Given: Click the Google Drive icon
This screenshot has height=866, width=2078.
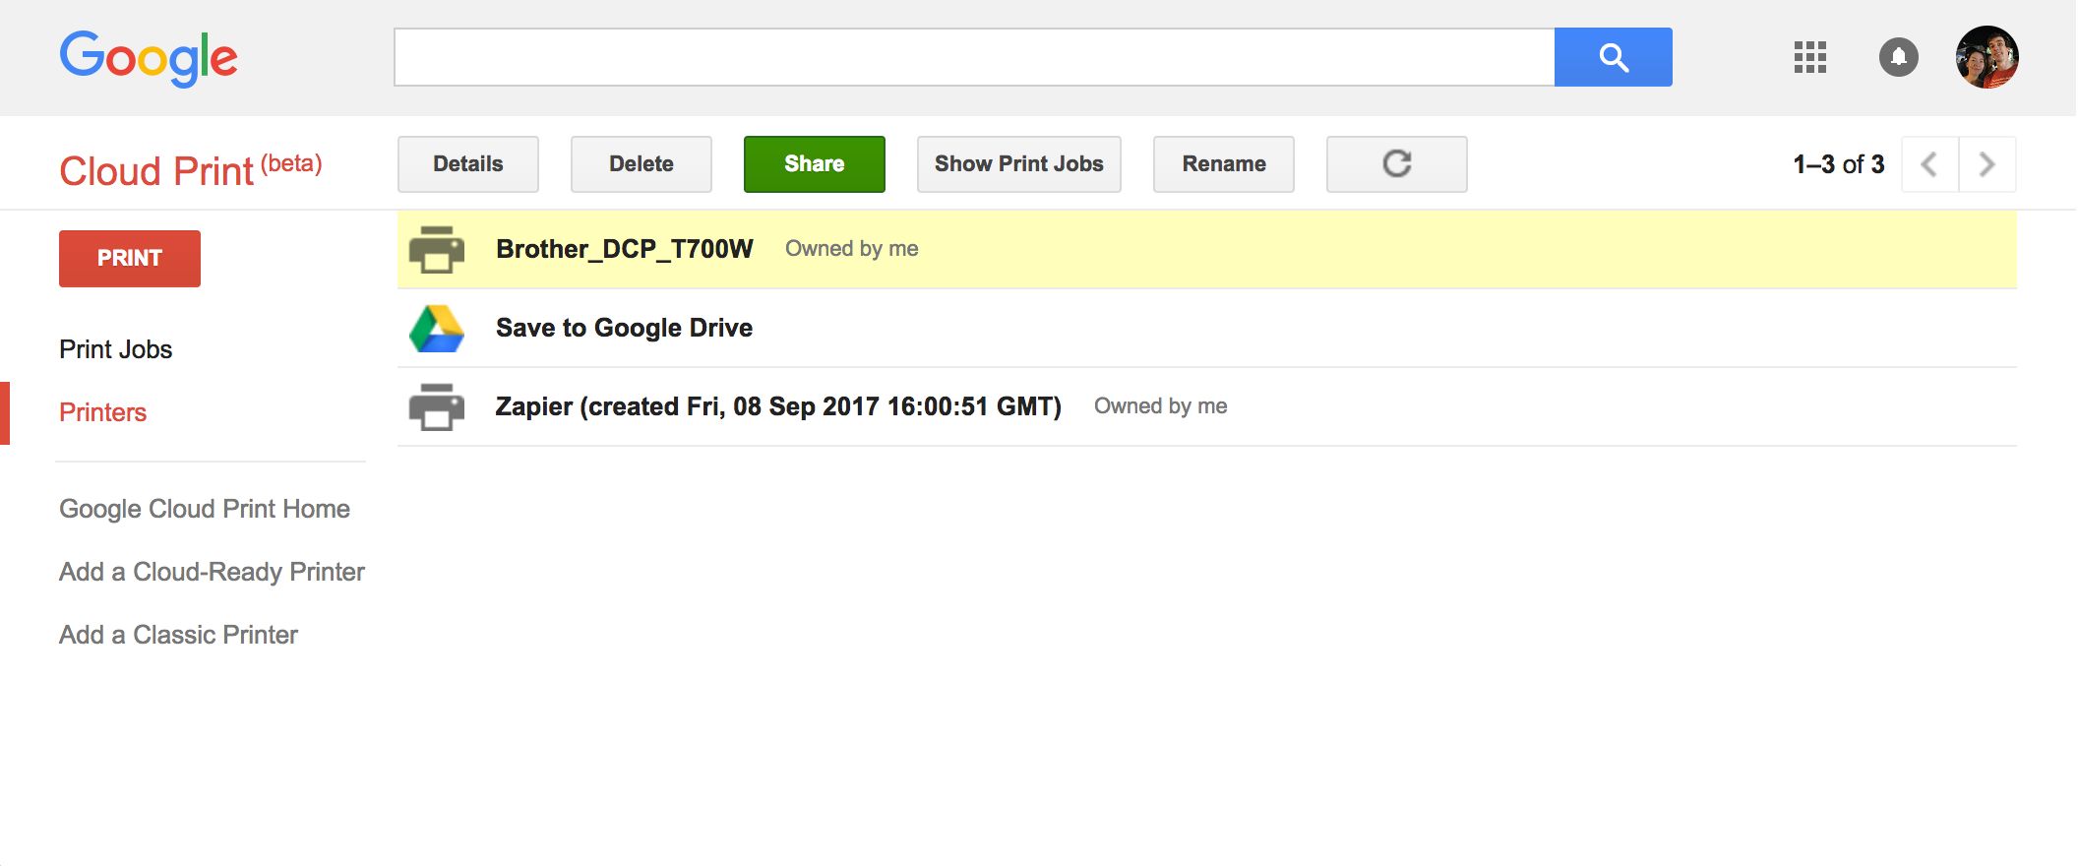Looking at the screenshot, I should pos(436,328).
